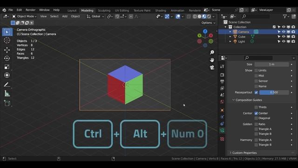Click the viewport zoom magnifier icon
Viewport: 298px width, 168px height.
click(x=212, y=52)
